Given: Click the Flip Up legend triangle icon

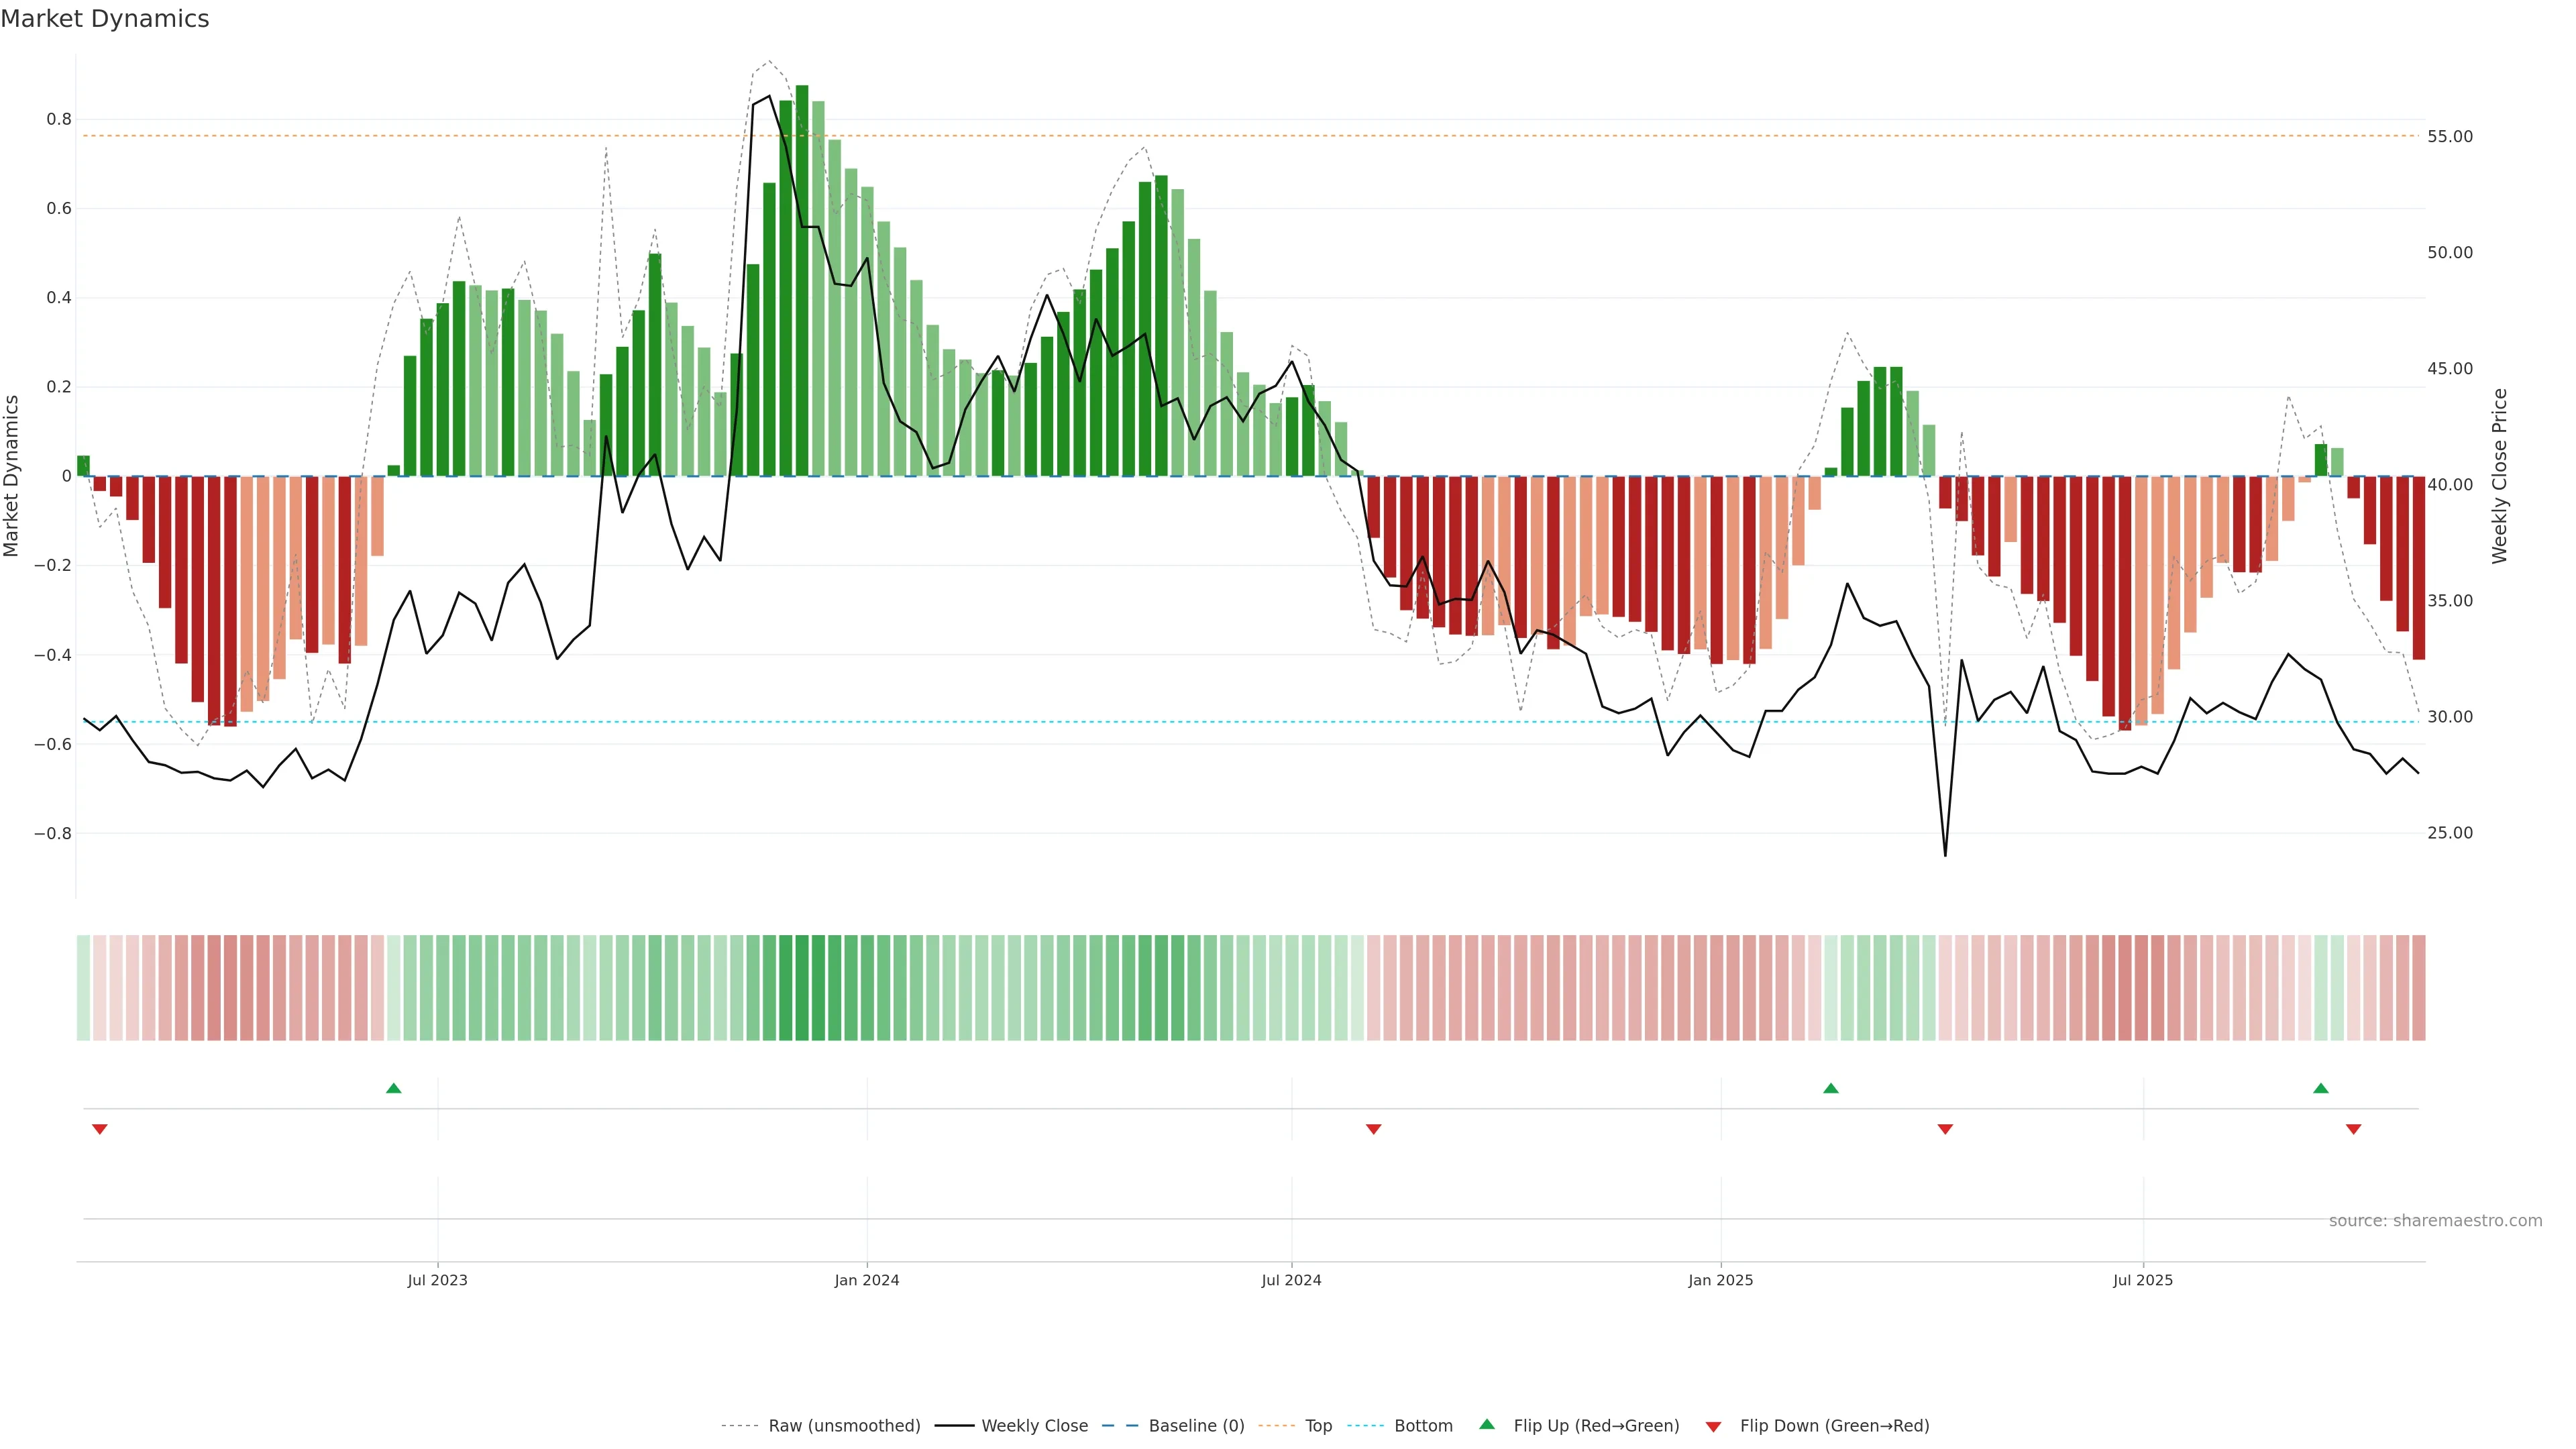Looking at the screenshot, I should click(x=1487, y=1424).
